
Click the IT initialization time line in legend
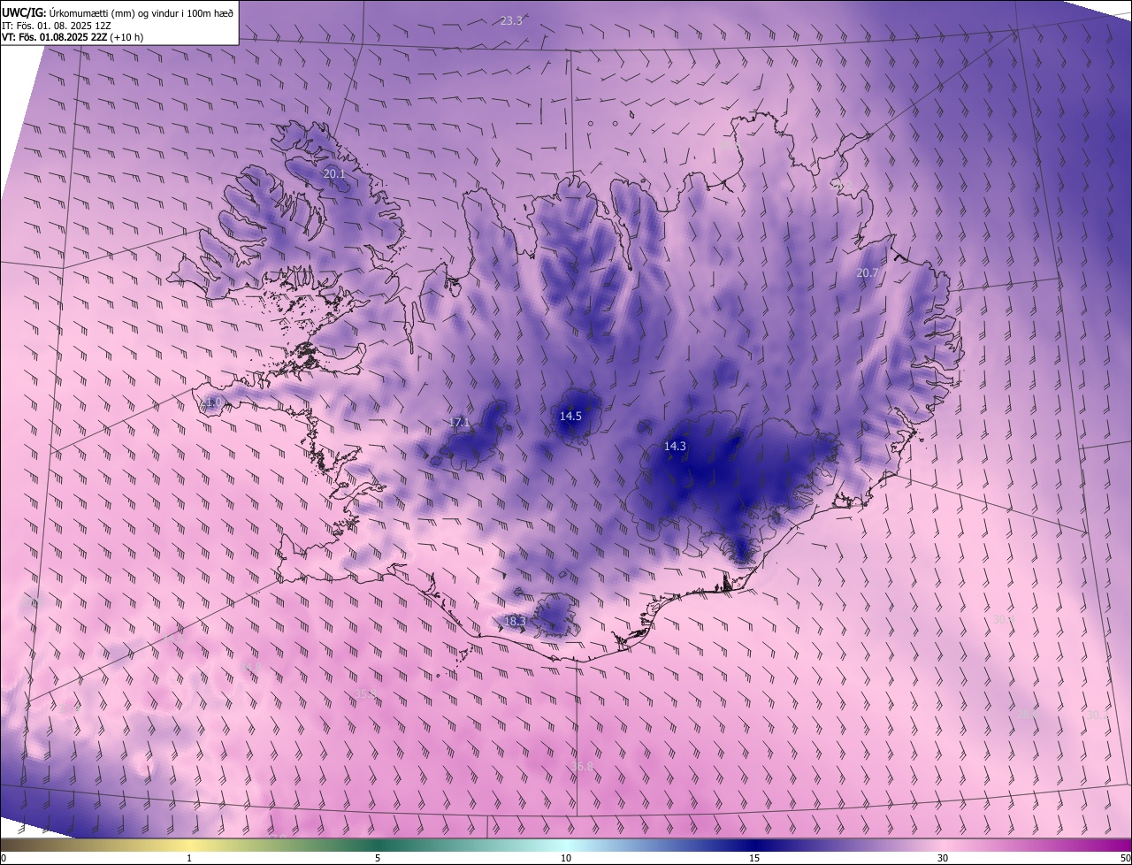(x=56, y=25)
